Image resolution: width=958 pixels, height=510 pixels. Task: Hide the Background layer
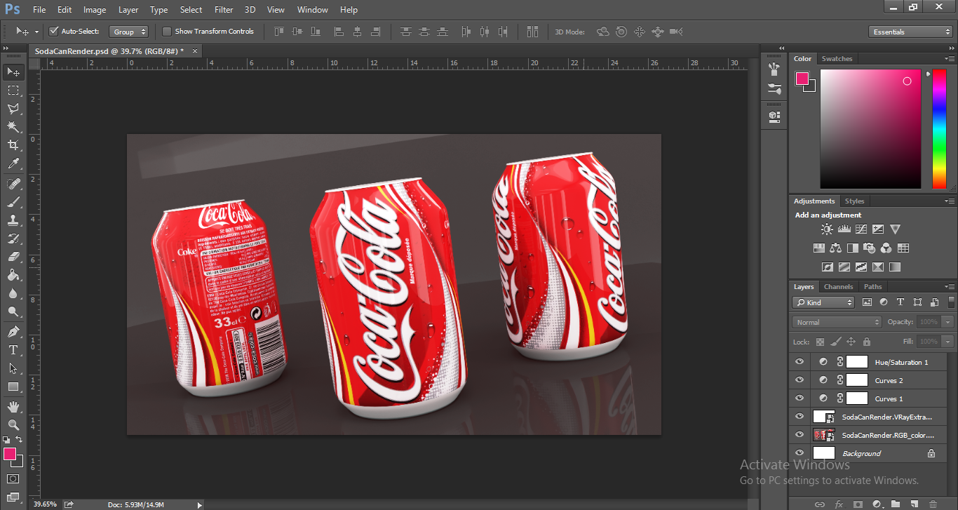click(x=800, y=453)
